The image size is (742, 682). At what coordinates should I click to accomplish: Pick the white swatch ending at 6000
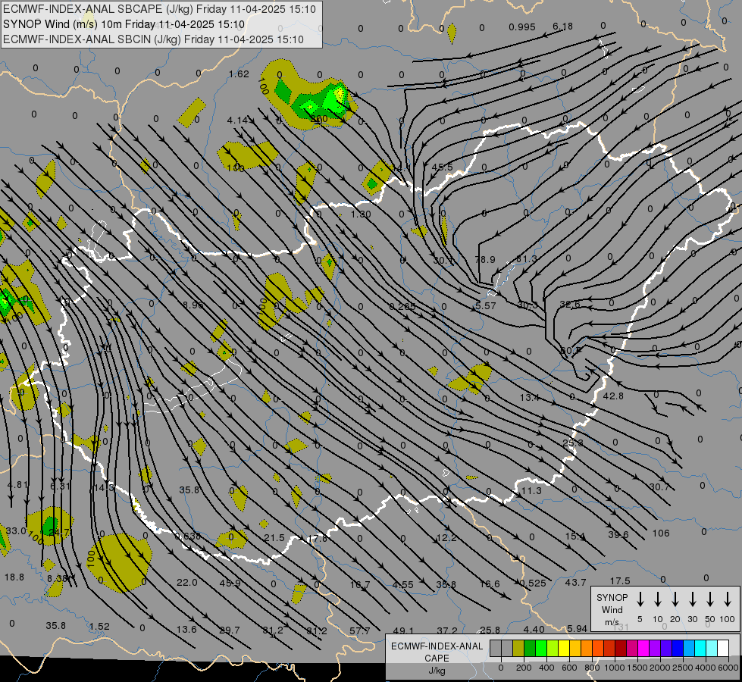click(x=723, y=649)
